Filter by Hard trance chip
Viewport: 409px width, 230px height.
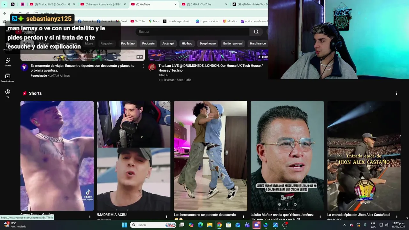point(258,43)
